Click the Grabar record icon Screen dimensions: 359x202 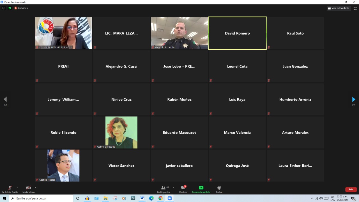coord(219,188)
